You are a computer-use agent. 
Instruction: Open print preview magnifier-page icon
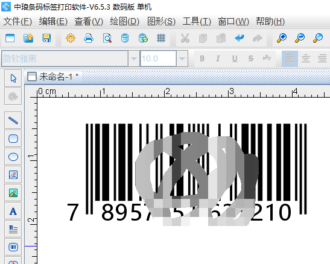(107, 38)
